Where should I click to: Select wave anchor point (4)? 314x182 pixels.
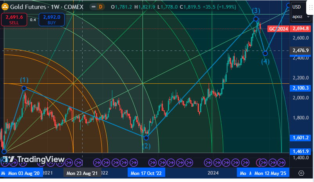tap(265, 53)
